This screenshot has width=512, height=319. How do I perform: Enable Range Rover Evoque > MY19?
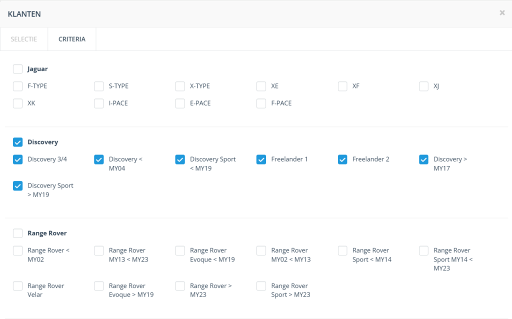tap(99, 286)
